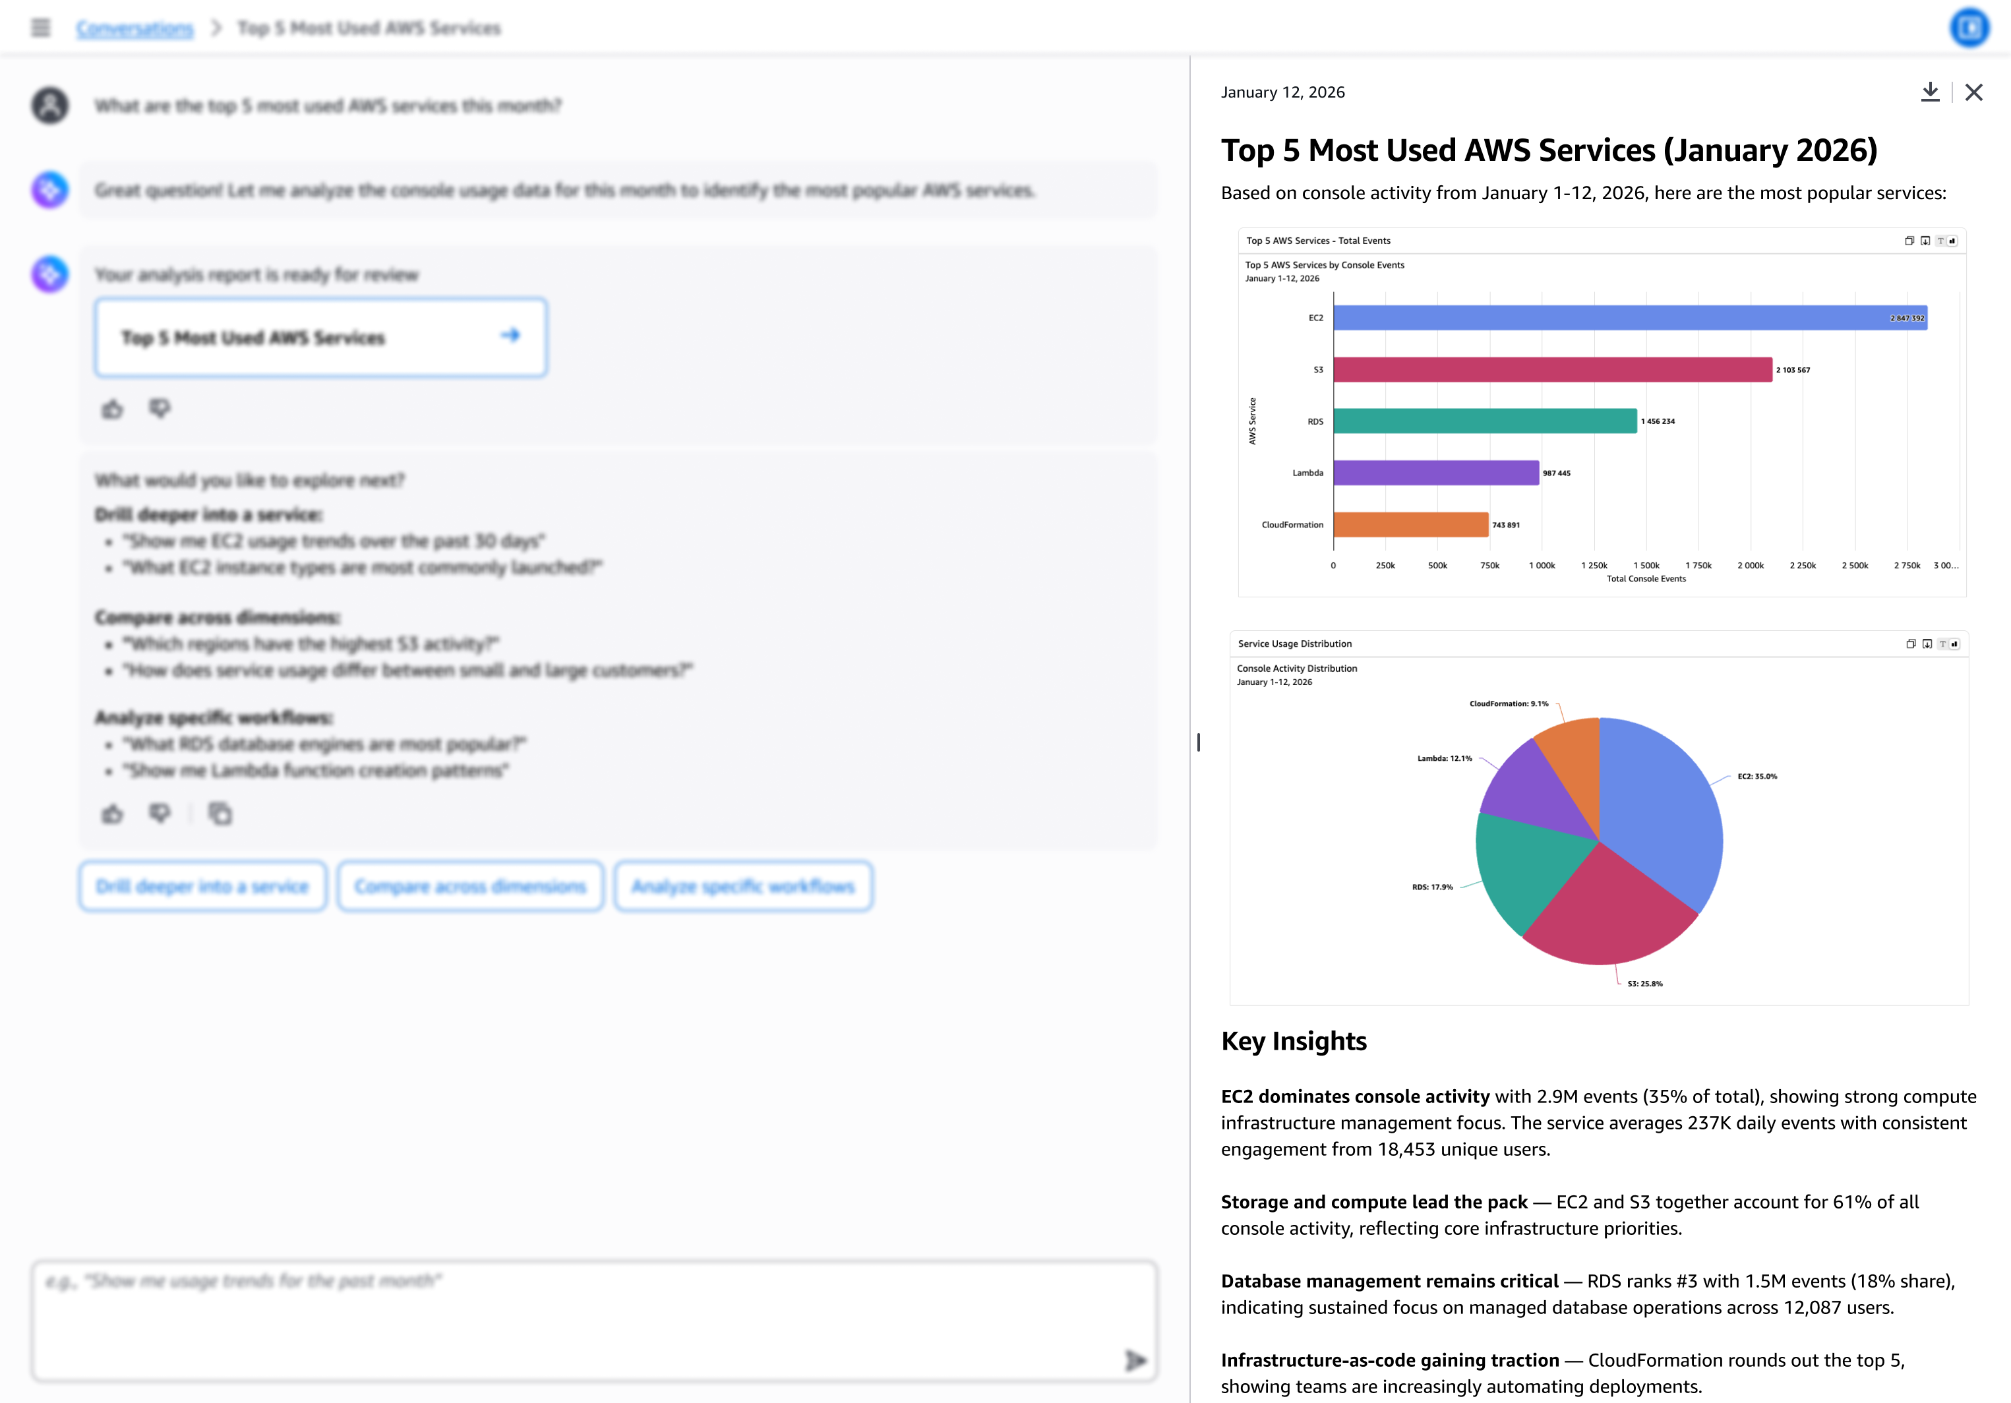Switch the Total Events widget to chart view

1952,241
